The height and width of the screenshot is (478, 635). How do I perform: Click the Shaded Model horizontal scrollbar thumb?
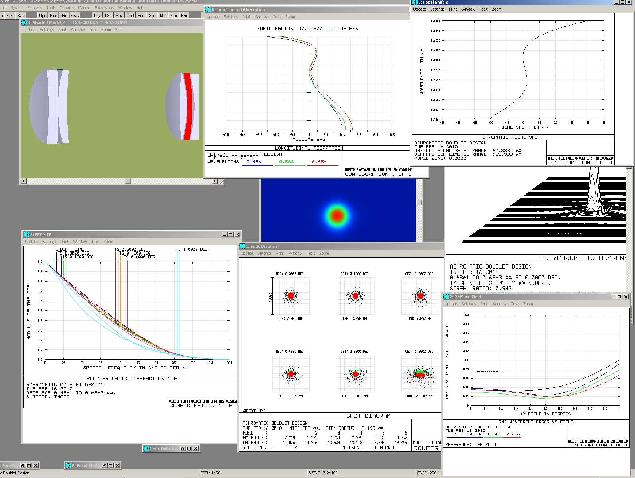click(x=128, y=181)
